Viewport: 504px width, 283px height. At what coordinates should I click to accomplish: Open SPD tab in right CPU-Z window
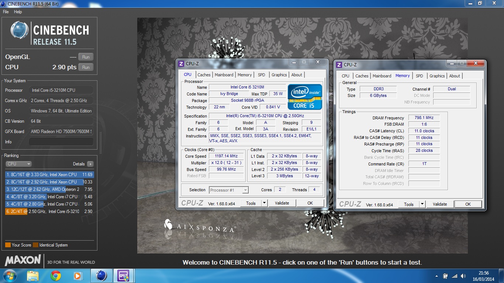click(420, 76)
